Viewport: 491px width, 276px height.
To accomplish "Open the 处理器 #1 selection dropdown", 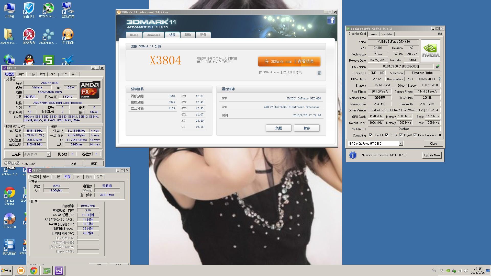I will (x=49, y=154).
